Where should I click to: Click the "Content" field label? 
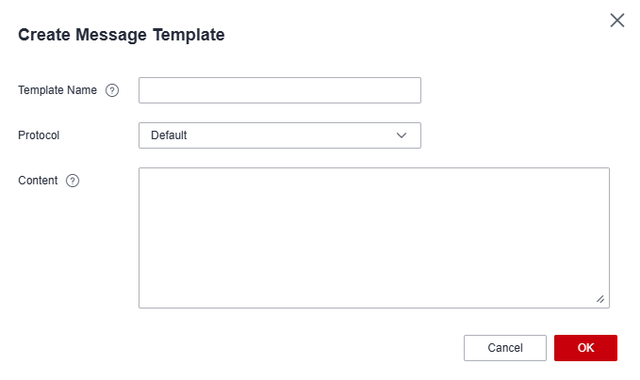(x=38, y=181)
